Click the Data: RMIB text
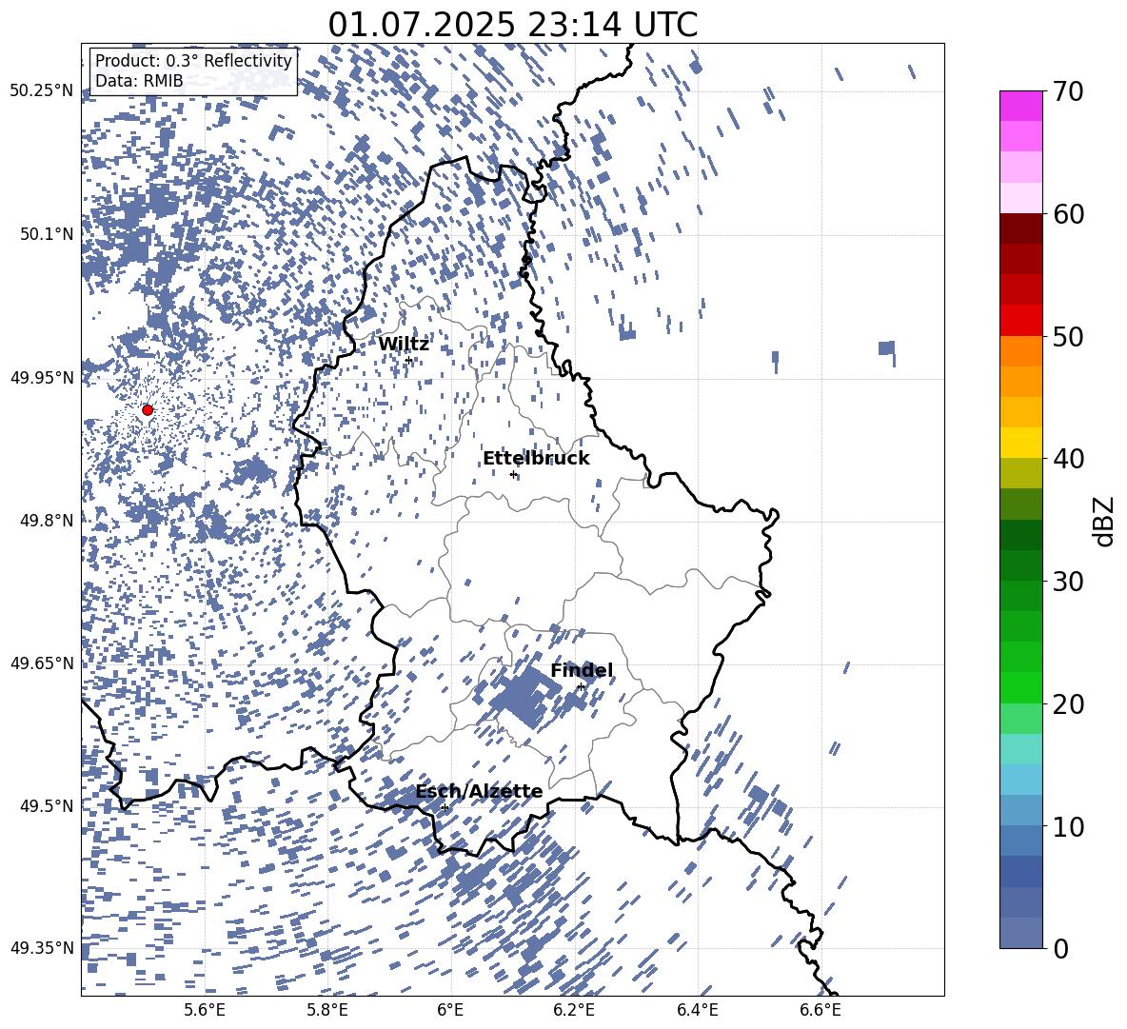Viewport: 1127px width, 1029px height. 139,81
